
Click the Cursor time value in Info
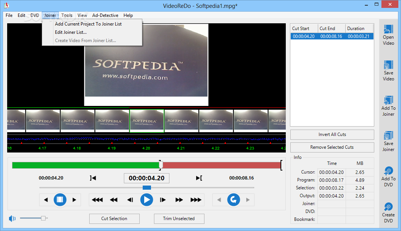tap(331, 172)
